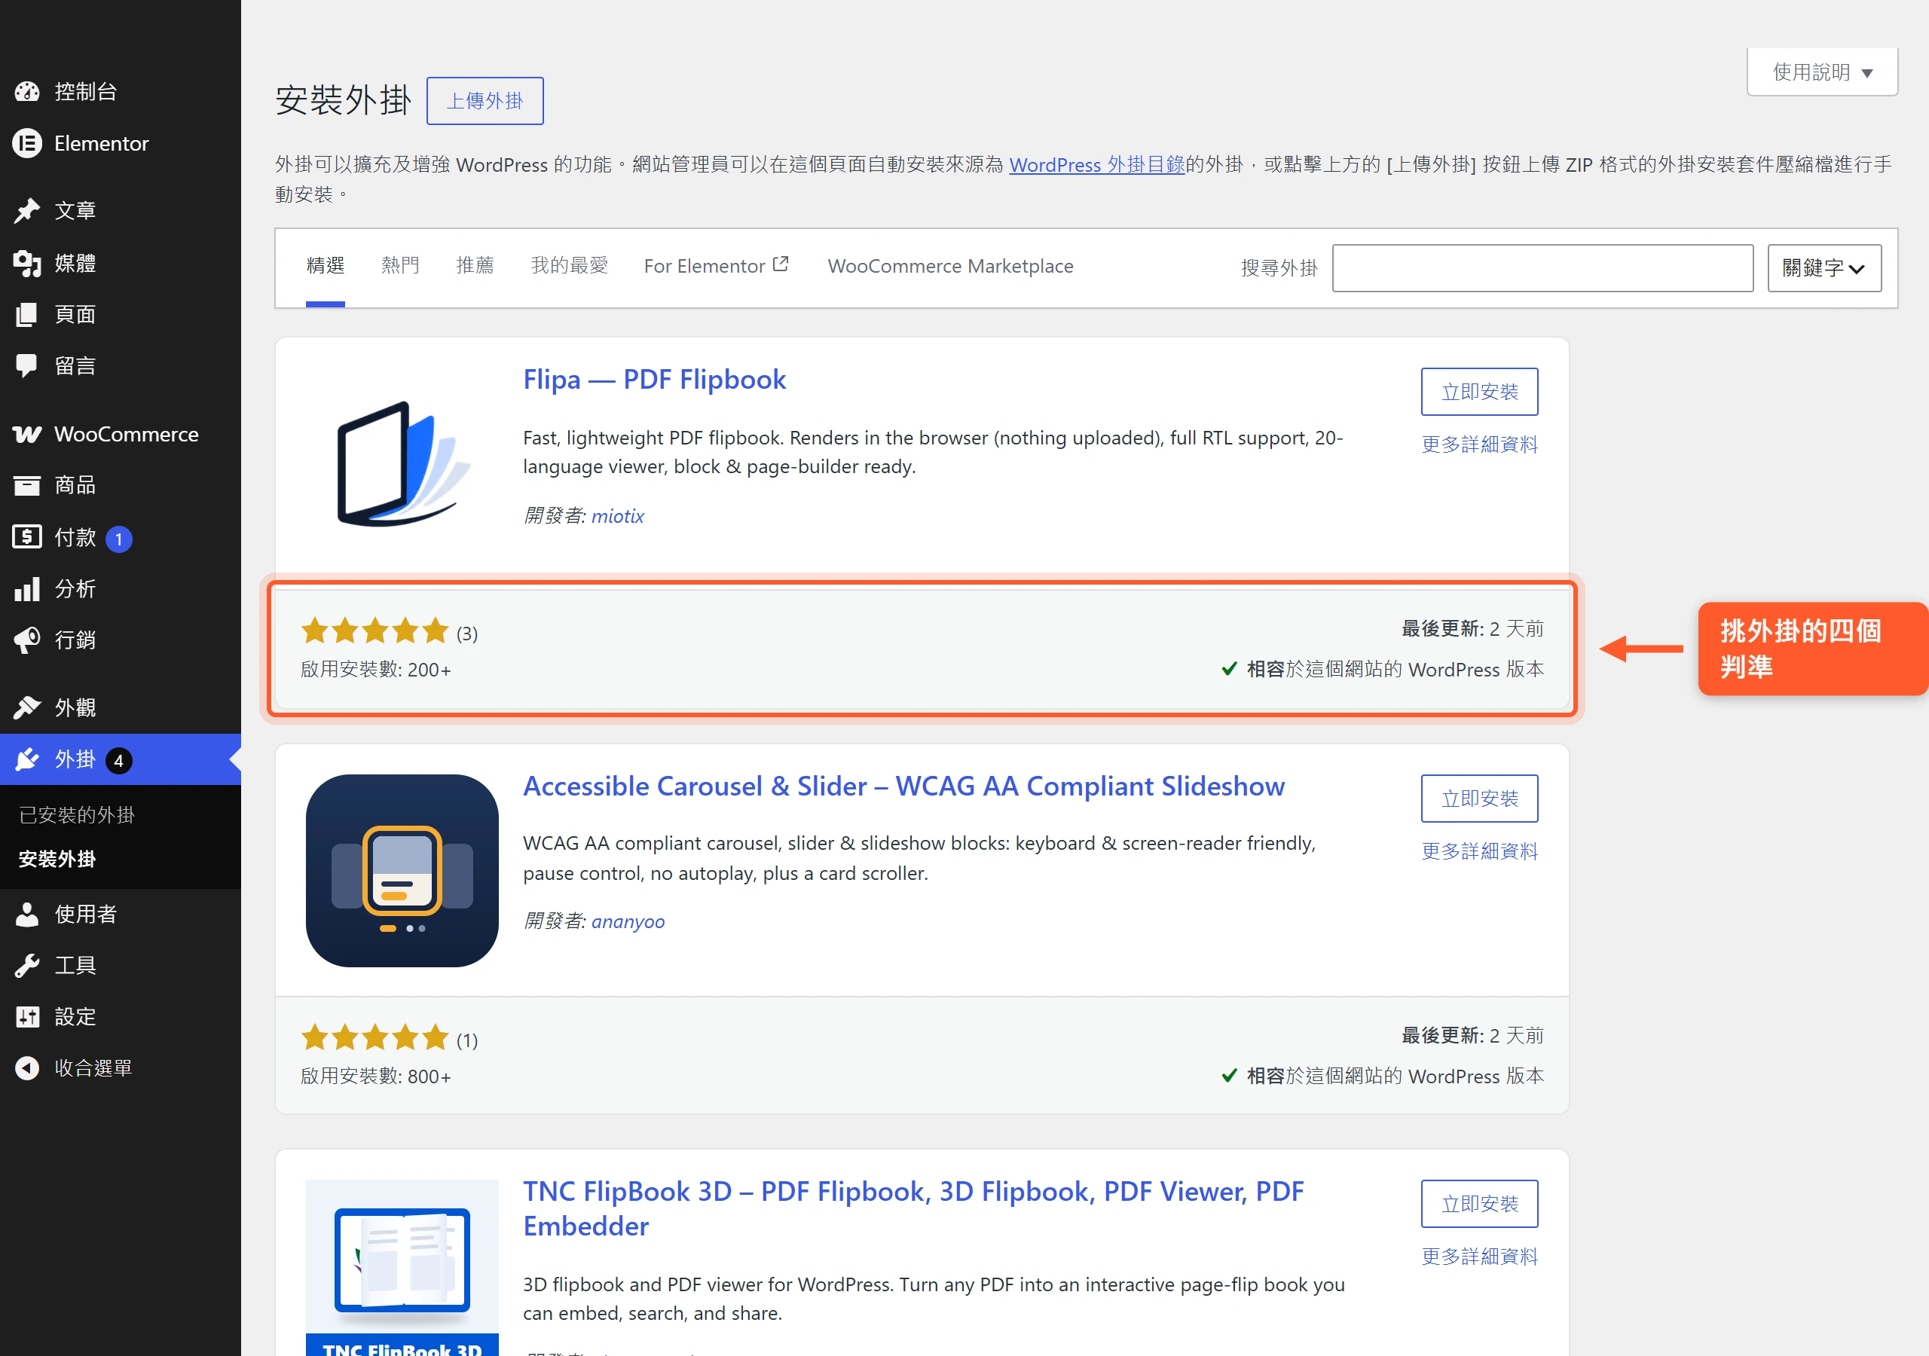Viewport: 1929px width, 1356px height.
Task: Open the WooCommerce Marketplace tab
Action: coord(950,267)
